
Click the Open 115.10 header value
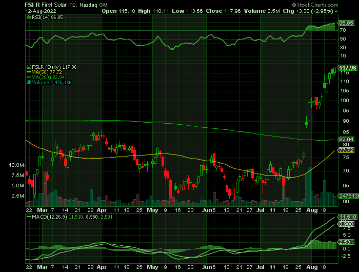[x=118, y=11]
